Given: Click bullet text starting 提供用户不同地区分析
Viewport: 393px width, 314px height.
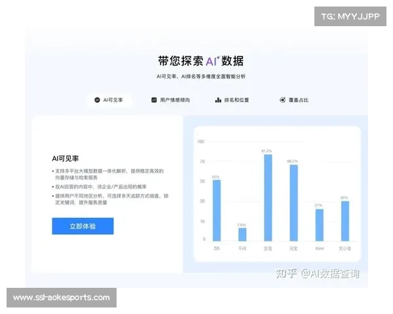Looking at the screenshot, I should pos(112,199).
